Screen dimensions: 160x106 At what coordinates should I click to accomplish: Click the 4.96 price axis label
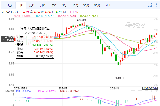(11, 19)
